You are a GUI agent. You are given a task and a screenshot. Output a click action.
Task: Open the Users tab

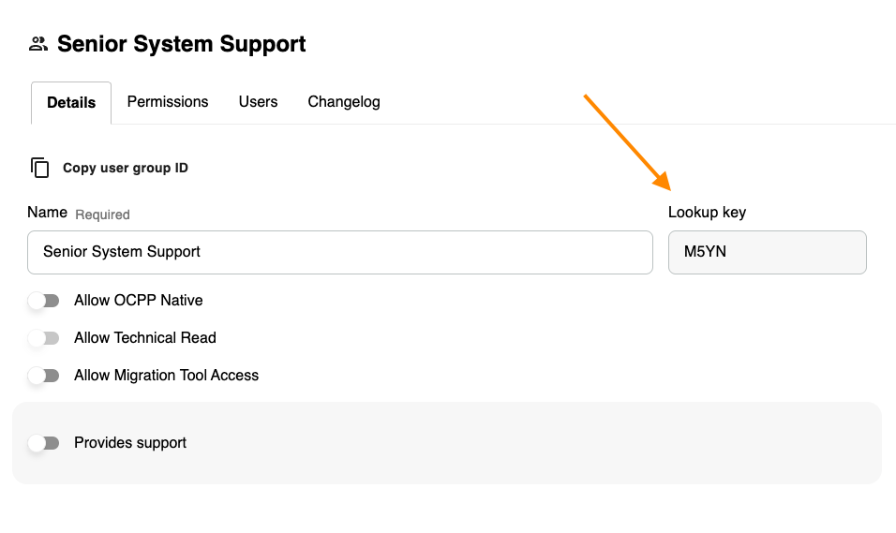tap(258, 102)
